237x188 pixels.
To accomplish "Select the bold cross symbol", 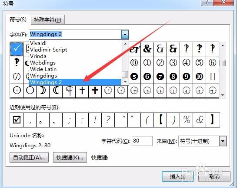I will click(x=95, y=91).
